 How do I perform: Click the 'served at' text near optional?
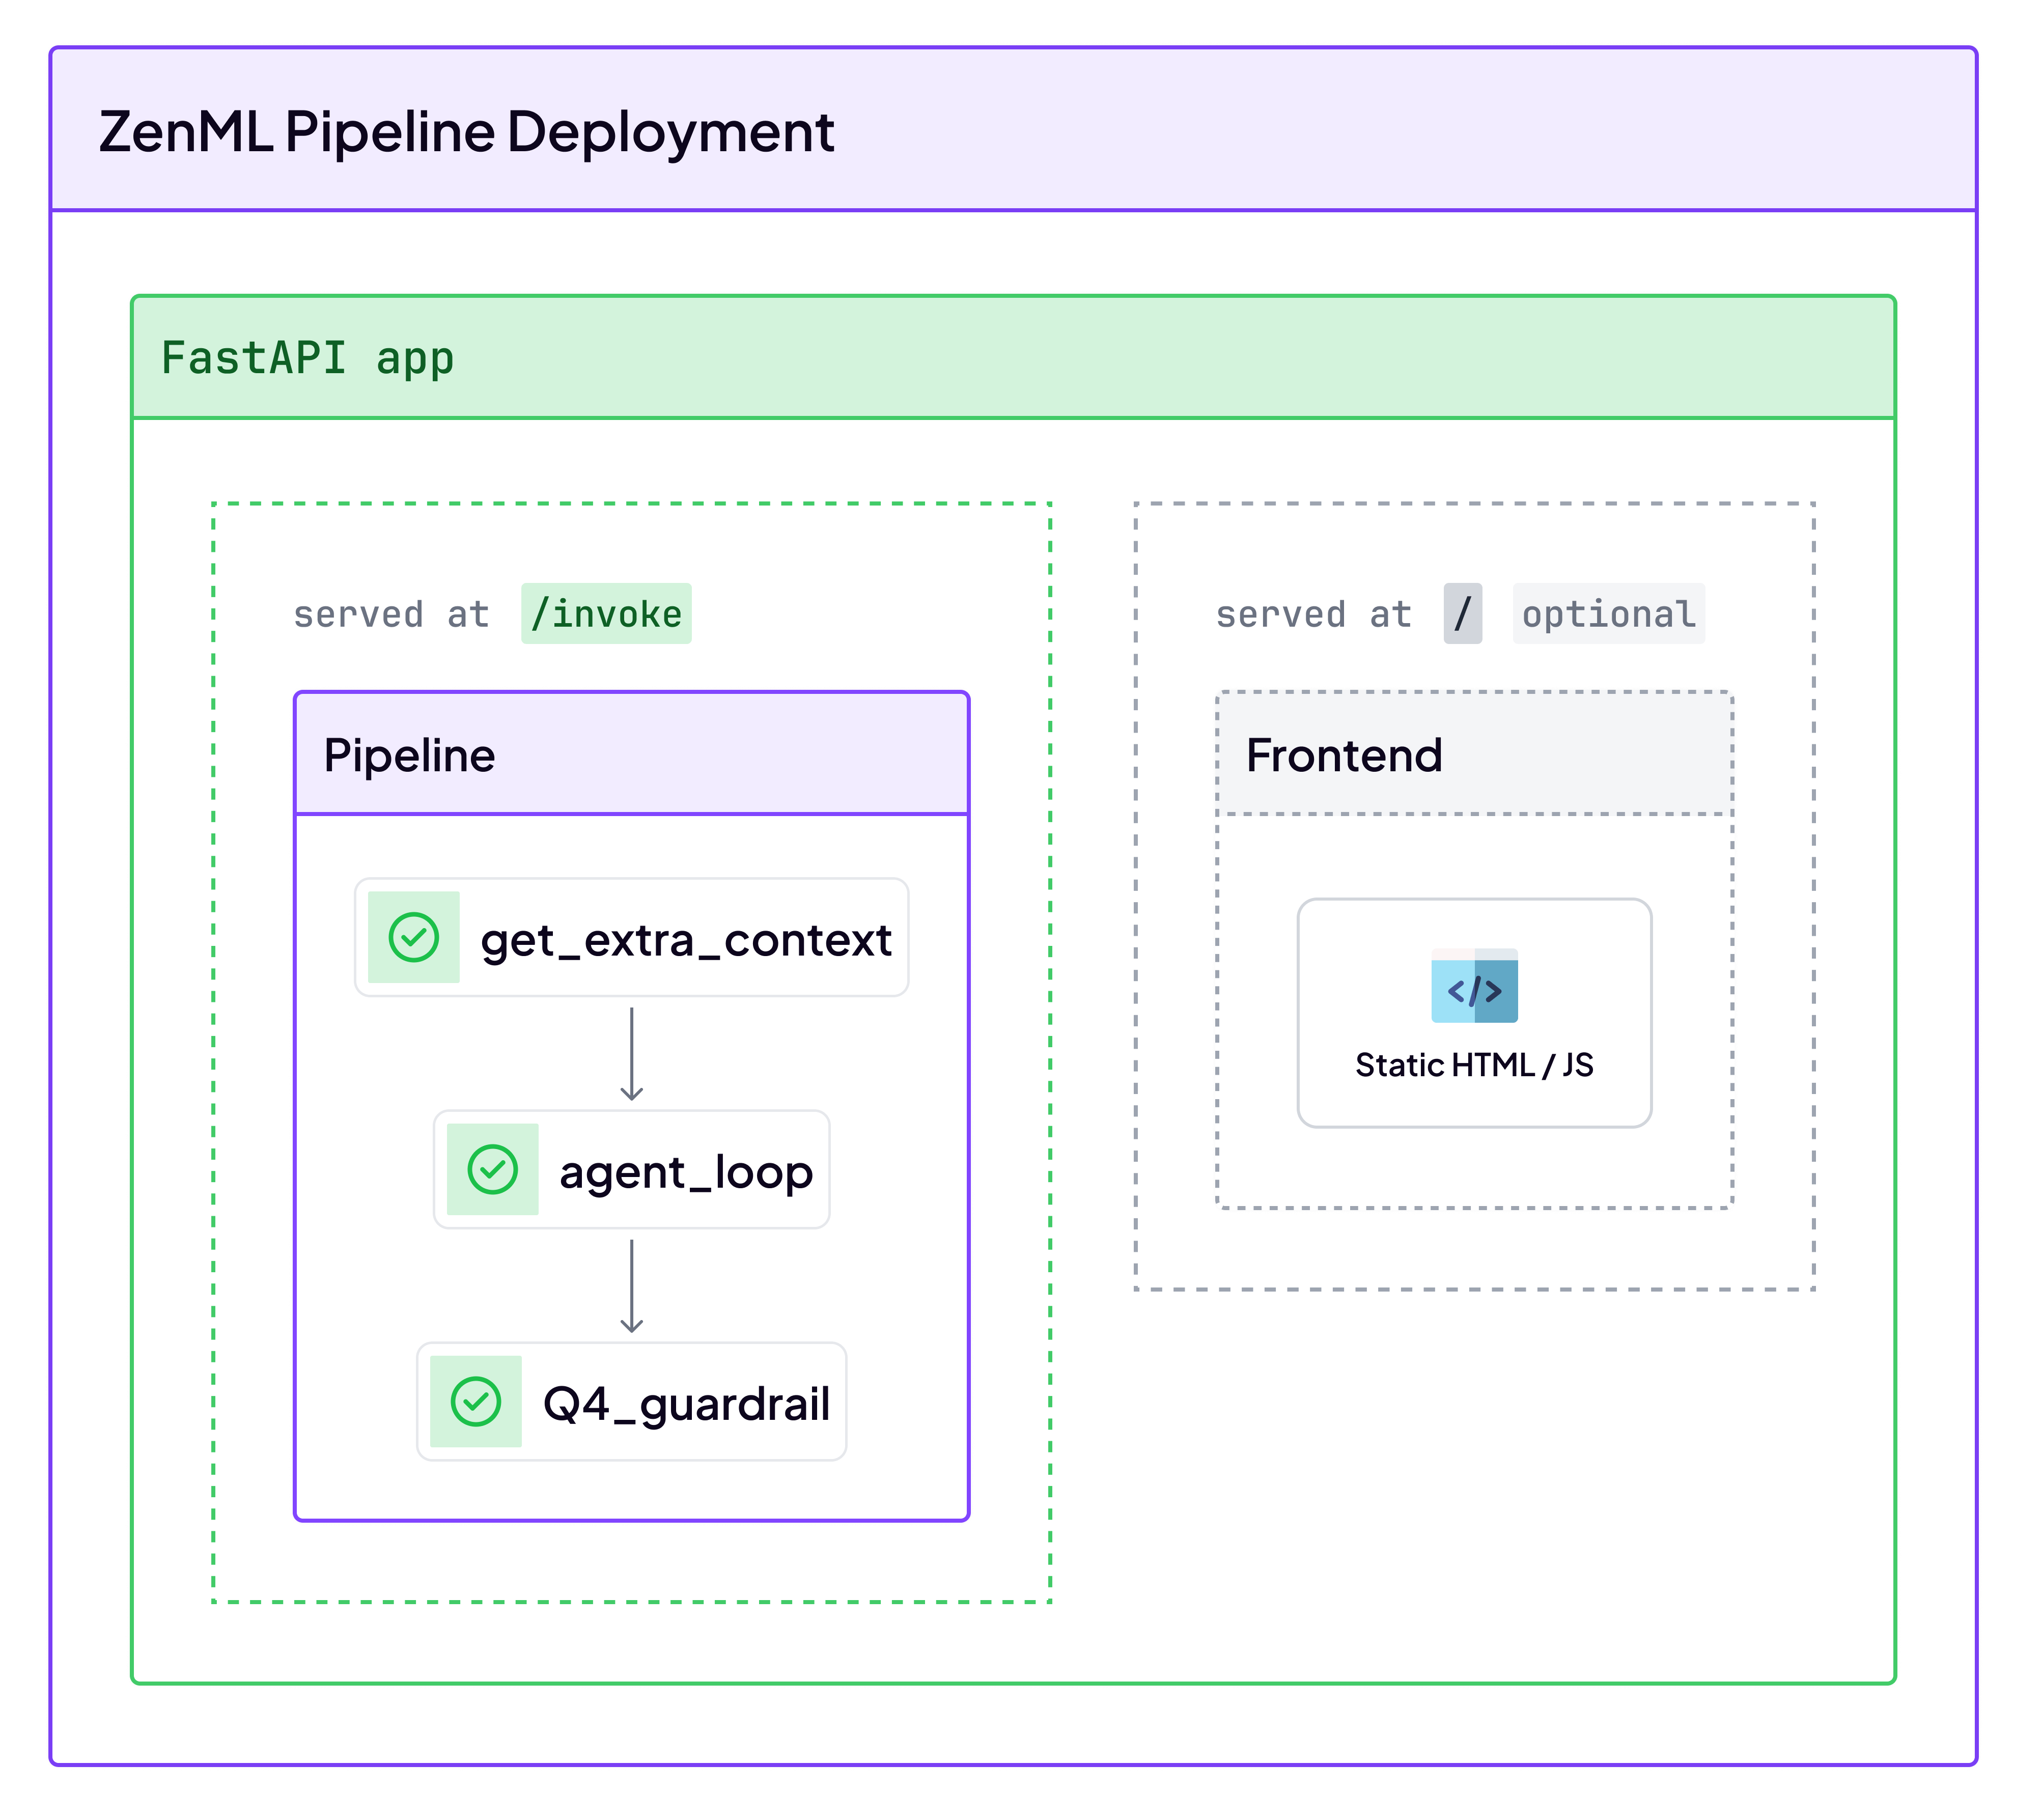pyautogui.click(x=1313, y=614)
